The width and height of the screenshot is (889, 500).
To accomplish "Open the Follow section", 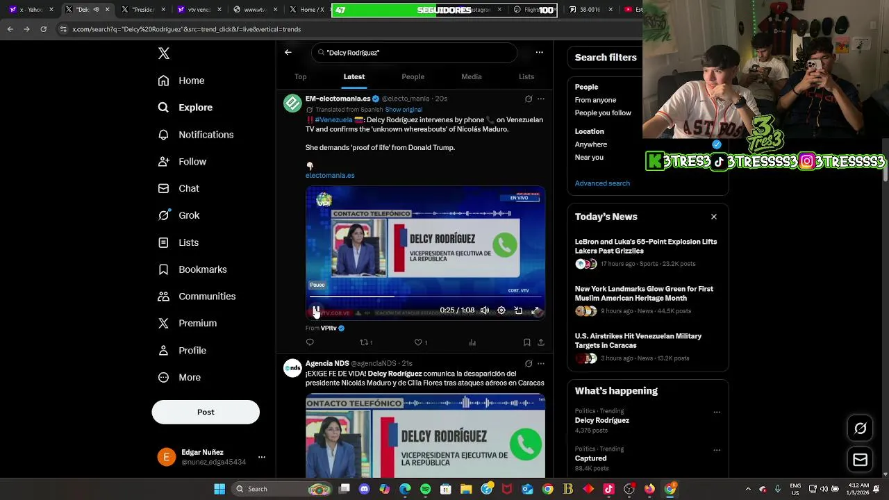I will tap(182, 162).
